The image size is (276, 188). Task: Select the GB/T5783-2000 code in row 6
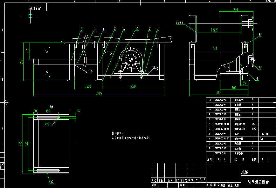(x=222, y=129)
